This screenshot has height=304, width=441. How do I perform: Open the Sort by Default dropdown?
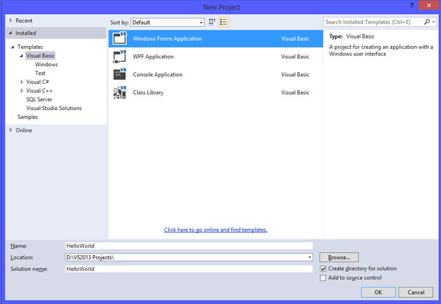click(167, 23)
